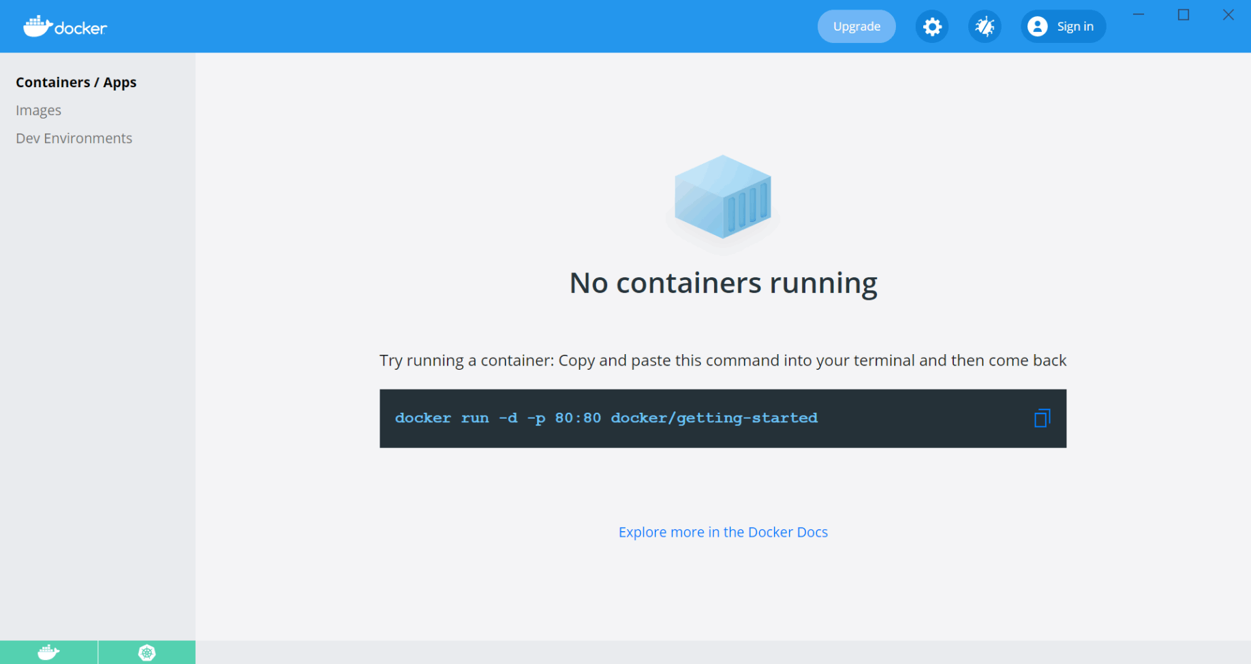Click the docker run command text

click(x=606, y=418)
